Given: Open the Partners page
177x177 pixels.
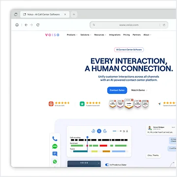Looking at the screenshot, I should (137, 35).
